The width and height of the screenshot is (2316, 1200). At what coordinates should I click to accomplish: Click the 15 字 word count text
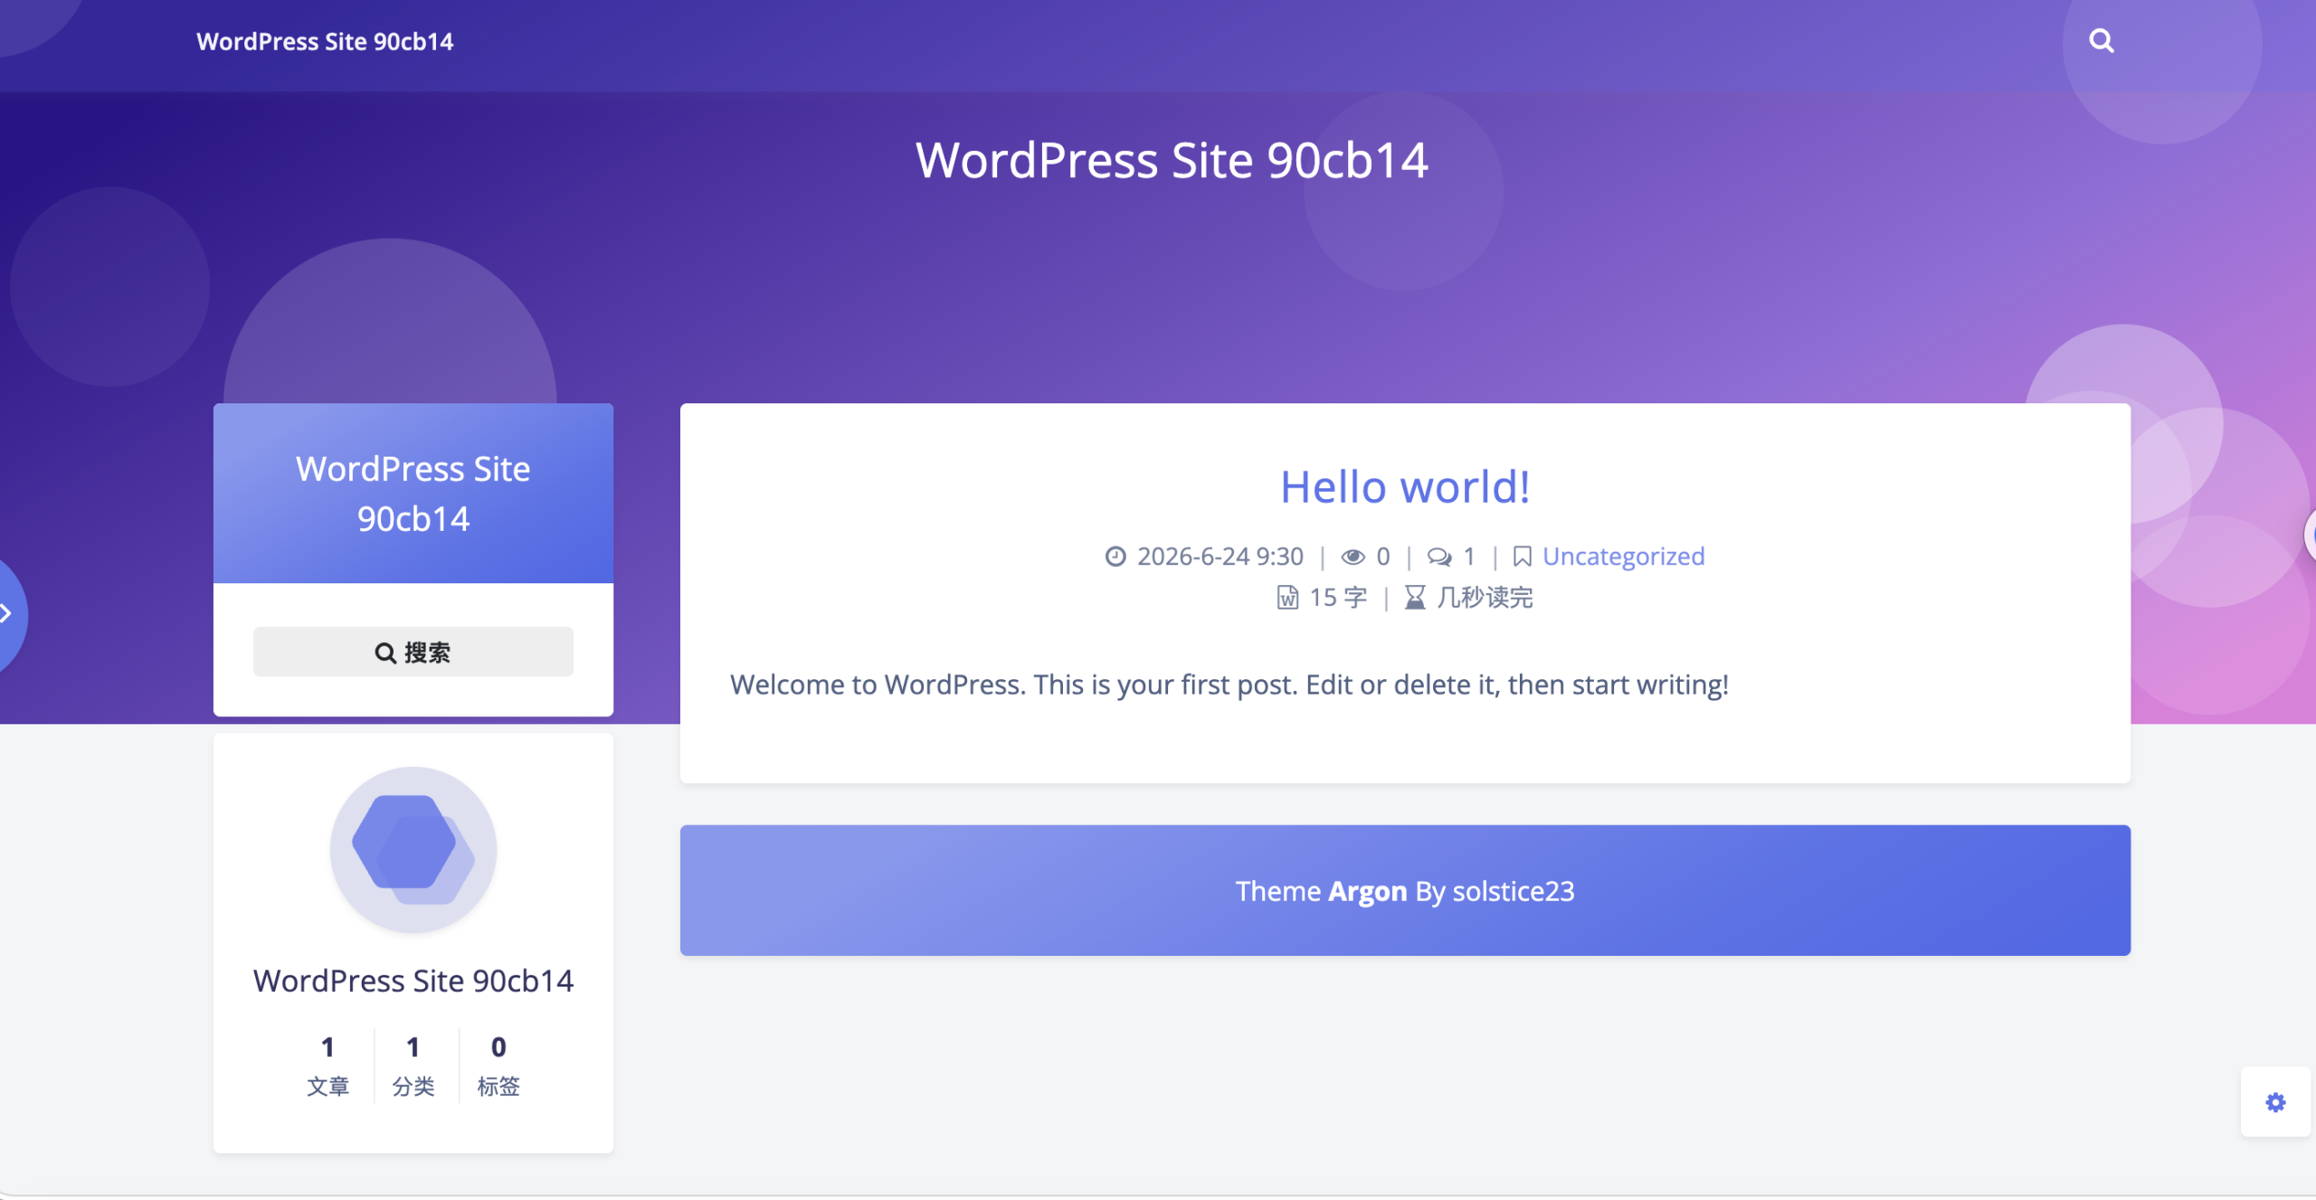point(1338,598)
